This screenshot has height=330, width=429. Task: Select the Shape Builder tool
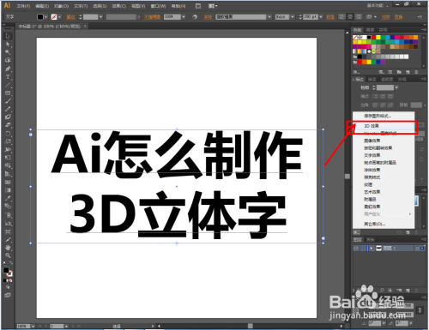(8, 165)
